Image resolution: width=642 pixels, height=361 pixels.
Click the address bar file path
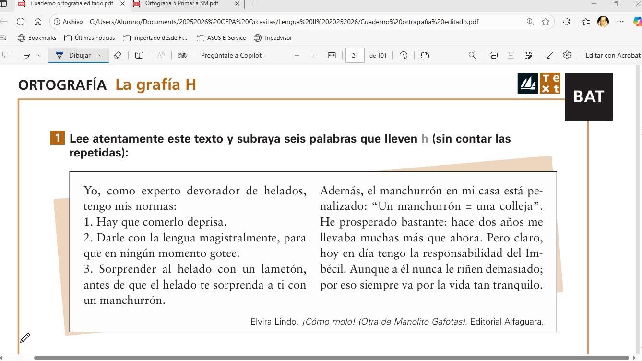pos(284,22)
